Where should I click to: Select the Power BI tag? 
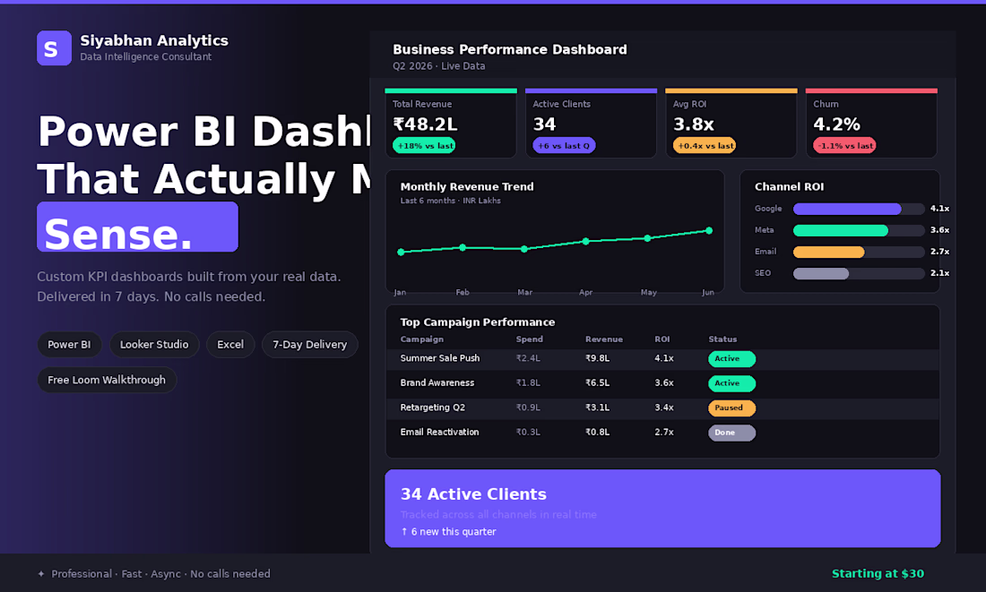point(69,345)
